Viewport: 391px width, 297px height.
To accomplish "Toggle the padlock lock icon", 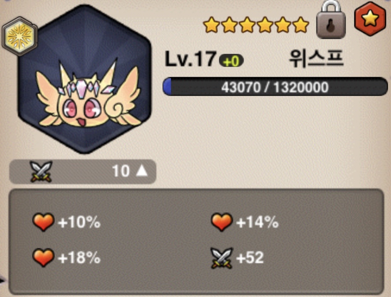I will click(331, 19).
